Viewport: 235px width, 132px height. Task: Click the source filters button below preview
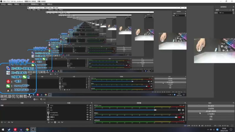[x=43, y=99]
